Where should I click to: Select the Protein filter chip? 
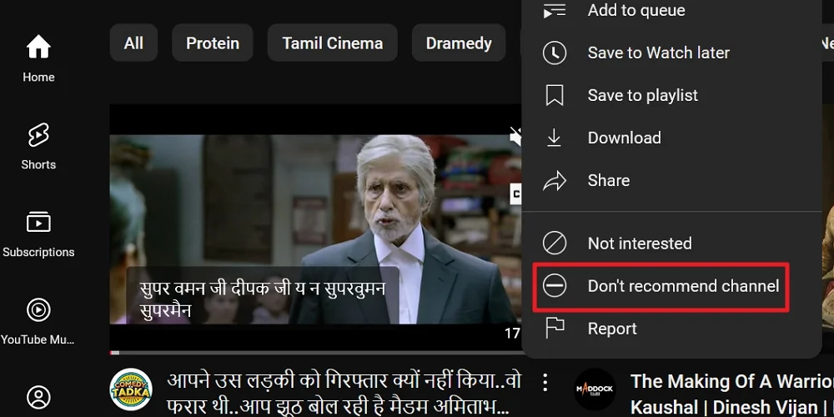click(212, 43)
